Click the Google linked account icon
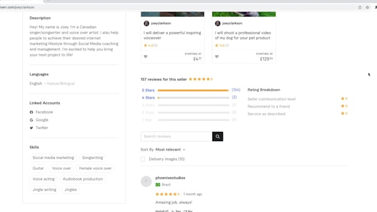This screenshot has width=377, height=212. click(31, 120)
